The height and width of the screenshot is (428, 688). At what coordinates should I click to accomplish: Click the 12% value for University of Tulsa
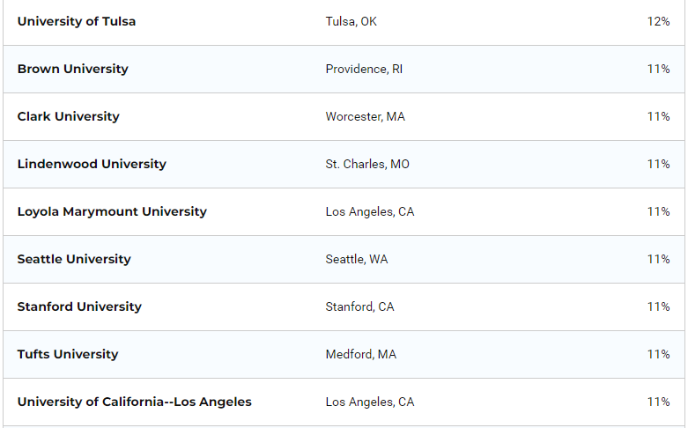(658, 21)
